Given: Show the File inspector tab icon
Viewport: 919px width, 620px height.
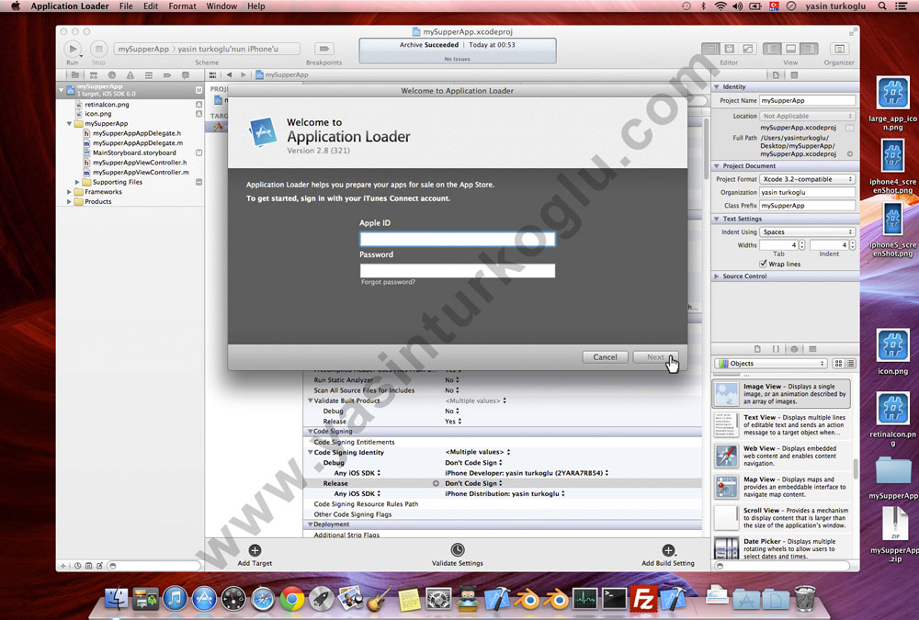Looking at the screenshot, I should (776, 75).
